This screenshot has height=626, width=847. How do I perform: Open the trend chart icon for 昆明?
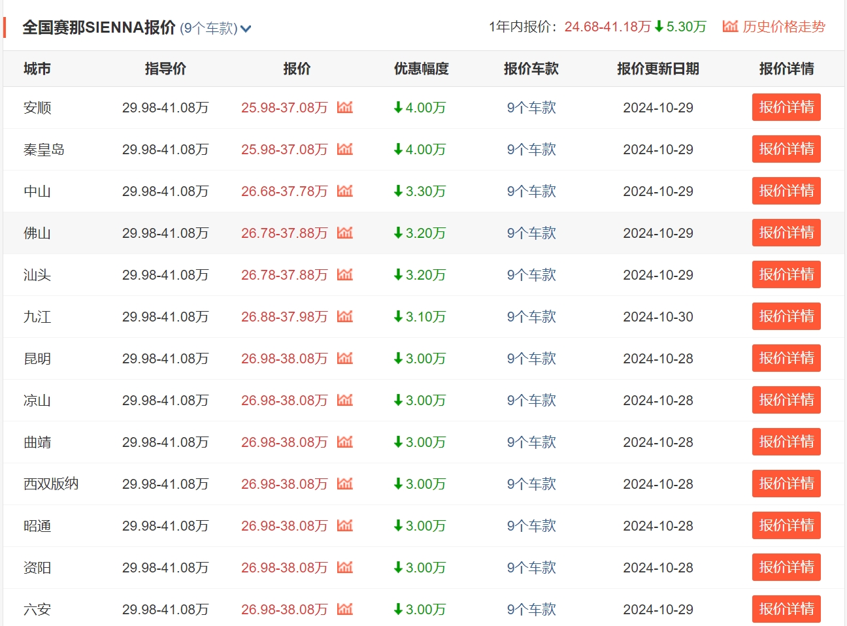tap(345, 358)
